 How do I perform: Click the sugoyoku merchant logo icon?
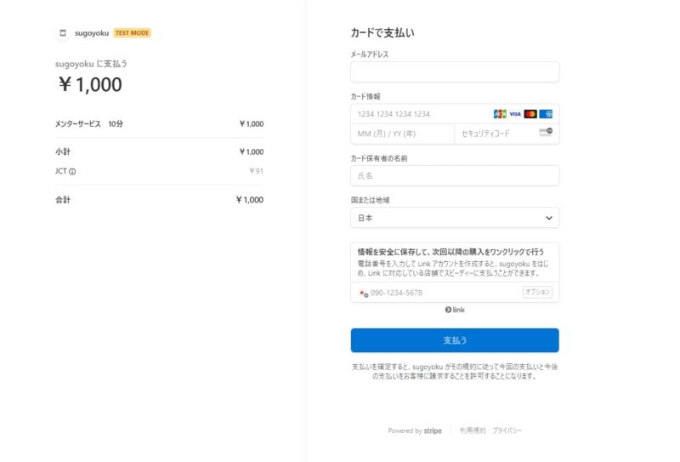click(63, 33)
